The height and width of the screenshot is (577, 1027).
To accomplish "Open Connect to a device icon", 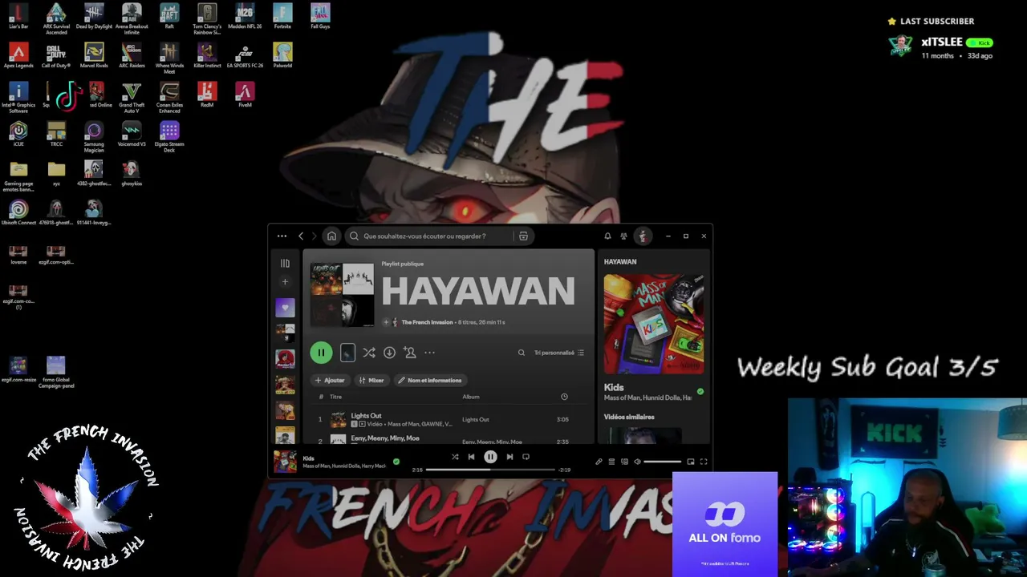I will [624, 462].
